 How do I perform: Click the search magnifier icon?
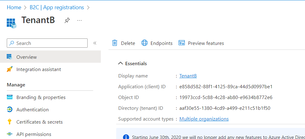pos(12,43)
